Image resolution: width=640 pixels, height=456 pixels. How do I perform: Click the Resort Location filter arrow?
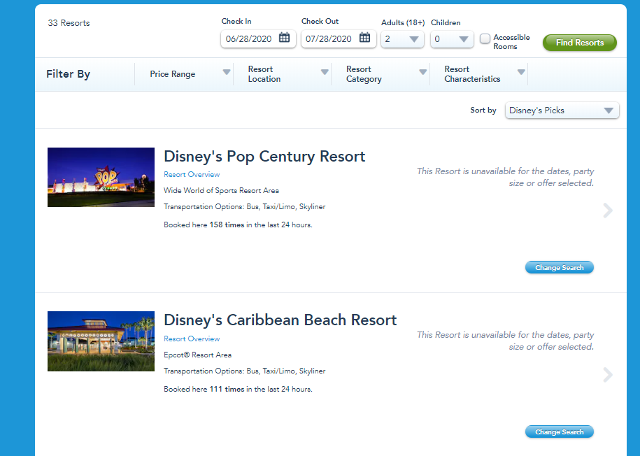pyautogui.click(x=325, y=73)
